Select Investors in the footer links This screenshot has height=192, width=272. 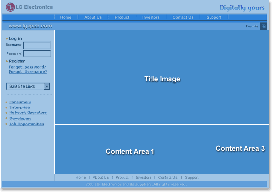tap(144, 177)
